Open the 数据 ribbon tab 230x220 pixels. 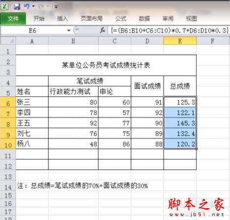click(144, 19)
